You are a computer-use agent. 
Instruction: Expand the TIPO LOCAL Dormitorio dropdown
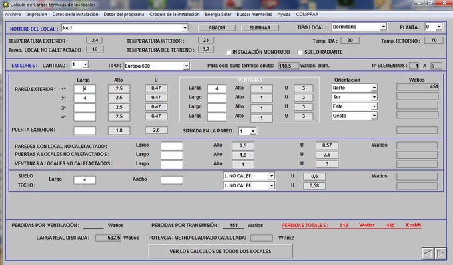[383, 27]
